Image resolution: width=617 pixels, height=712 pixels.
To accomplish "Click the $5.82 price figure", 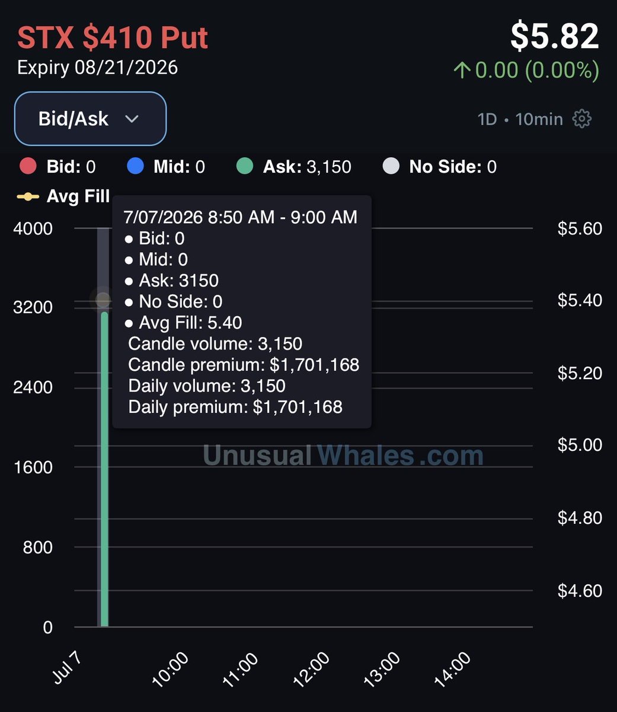I will (555, 36).
